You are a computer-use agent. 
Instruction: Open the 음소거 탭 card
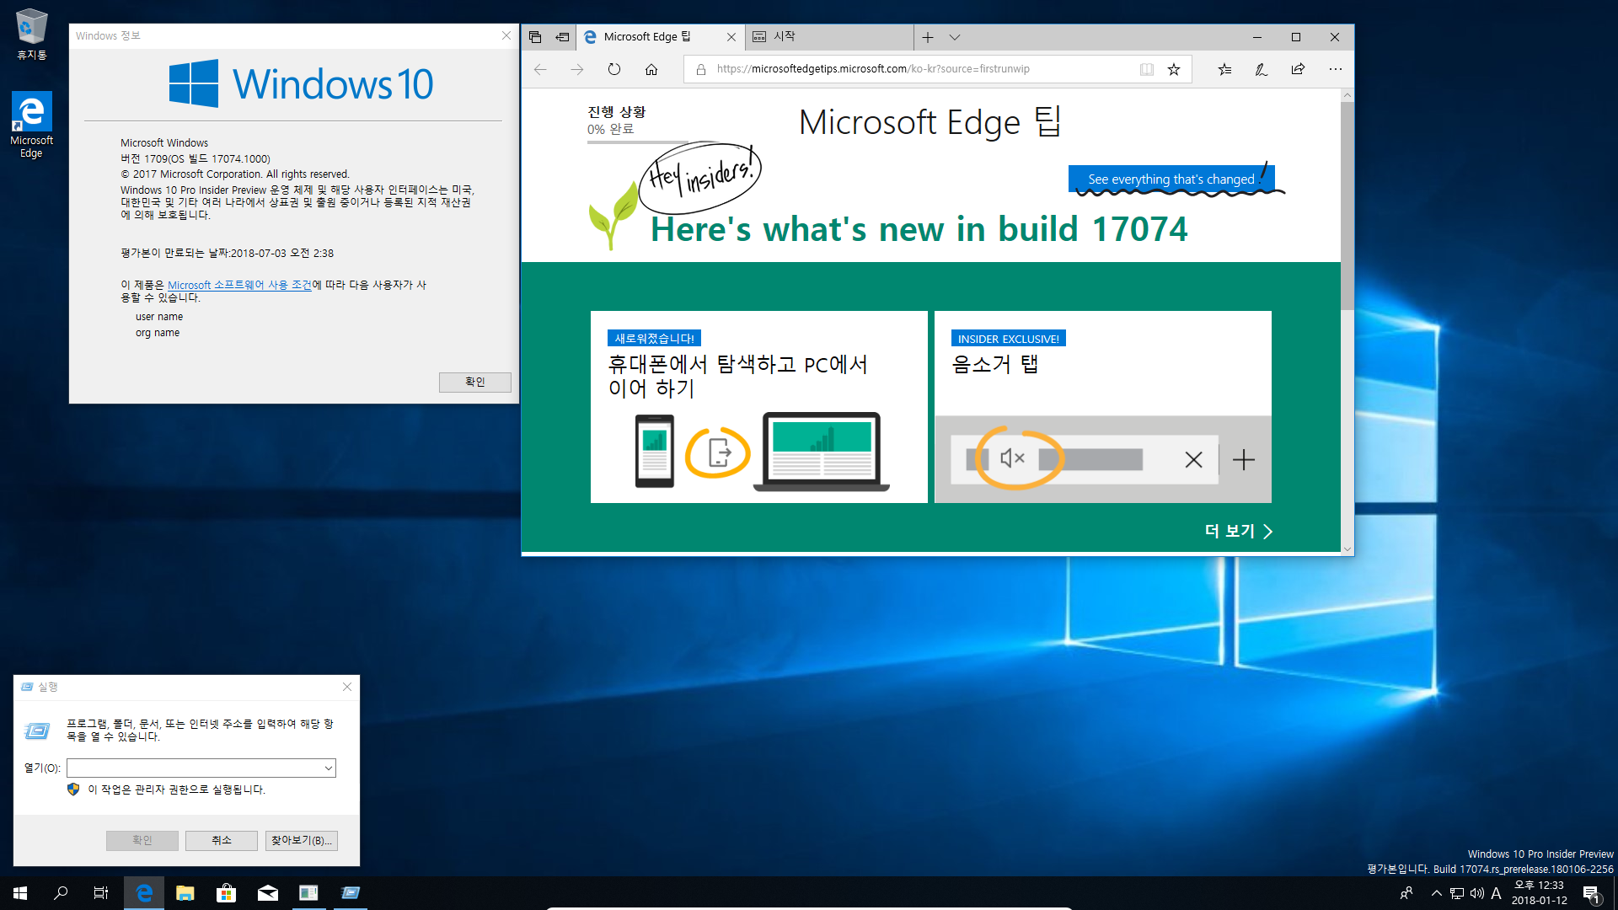[1102, 407]
